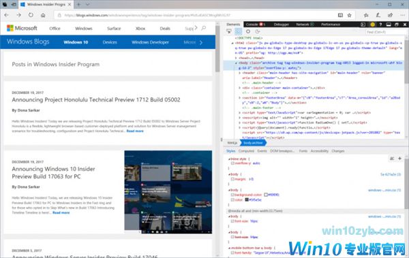409x258 pixels.
Task: Open Windows Blogs home title link
Action: [x=28, y=42]
